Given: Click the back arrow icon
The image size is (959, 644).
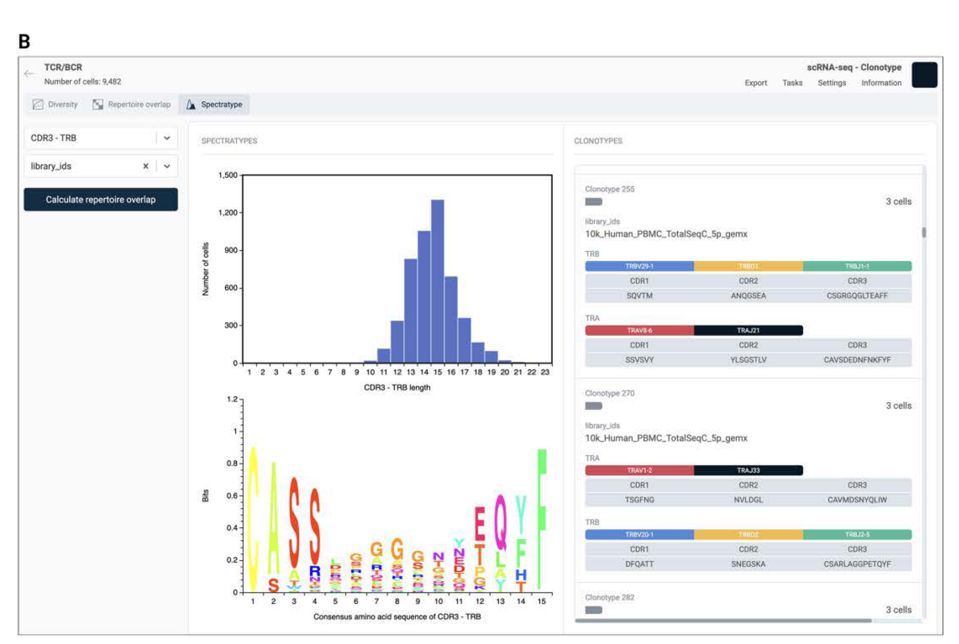Looking at the screenshot, I should pyautogui.click(x=29, y=73).
